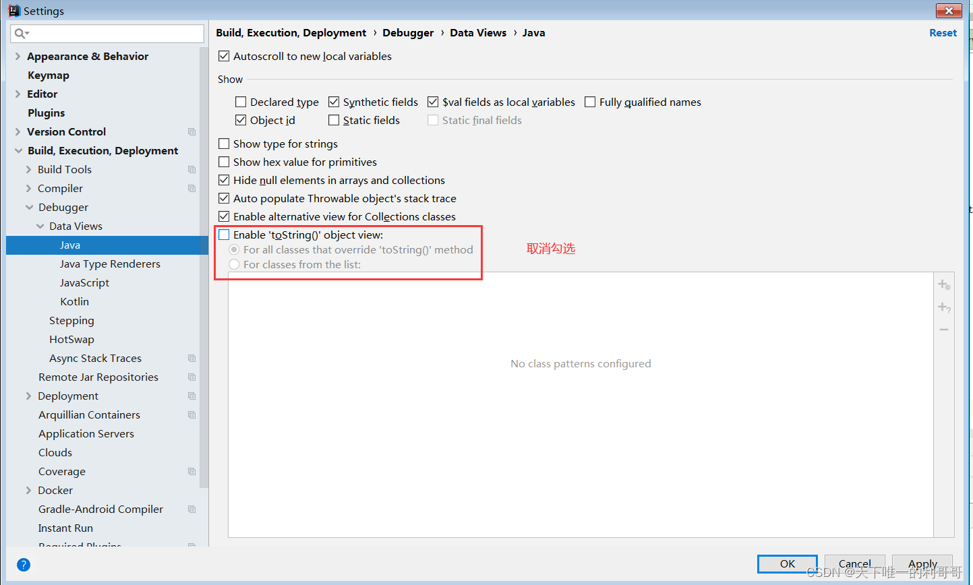
Task: Open the Keymap settings page
Action: [x=49, y=75]
